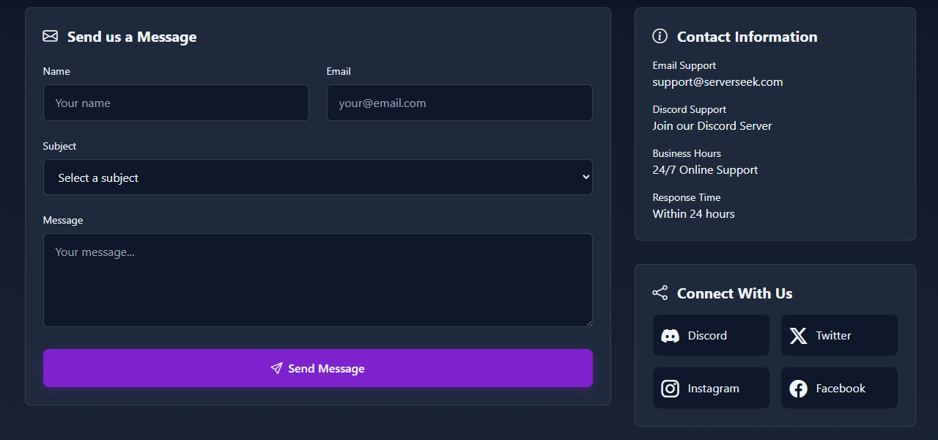Open the Select a subject dropdown
Screen dimensions: 938x440
317,177
